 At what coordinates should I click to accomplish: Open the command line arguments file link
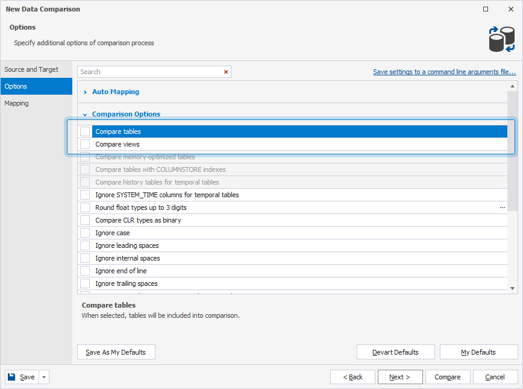tap(444, 72)
